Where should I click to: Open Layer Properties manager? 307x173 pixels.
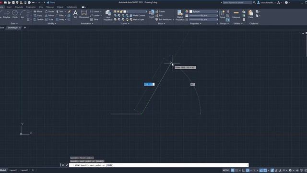[108, 15]
